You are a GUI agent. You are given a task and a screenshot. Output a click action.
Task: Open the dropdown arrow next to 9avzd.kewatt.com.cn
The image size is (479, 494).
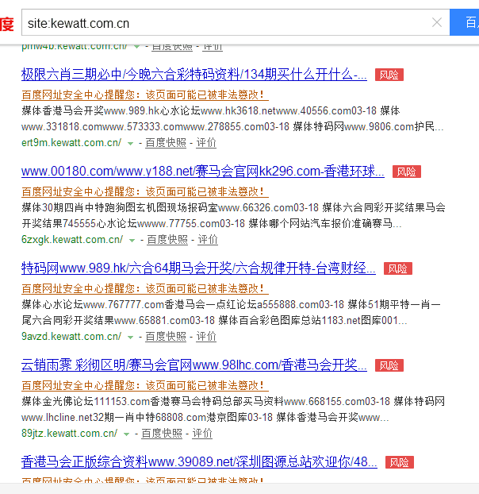click(130, 338)
